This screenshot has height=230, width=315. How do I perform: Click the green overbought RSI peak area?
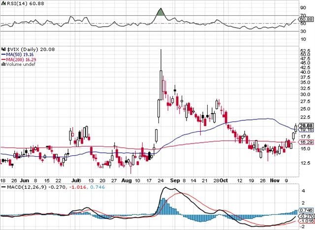tap(160, 12)
